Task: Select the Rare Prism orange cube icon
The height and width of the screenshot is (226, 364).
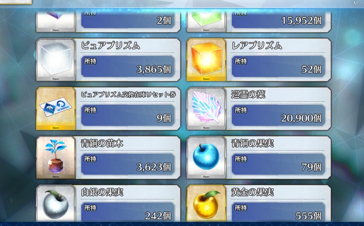Action: (x=206, y=60)
